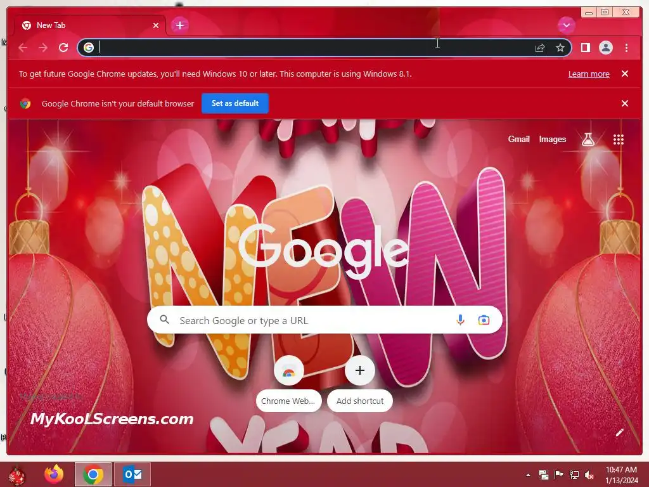This screenshot has height=487, width=649.
Task: Open the Action Center flag icon
Action: tap(558, 474)
